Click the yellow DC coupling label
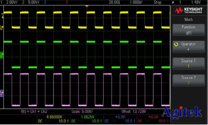This screenshot has width=208, height=125. (40, 121)
